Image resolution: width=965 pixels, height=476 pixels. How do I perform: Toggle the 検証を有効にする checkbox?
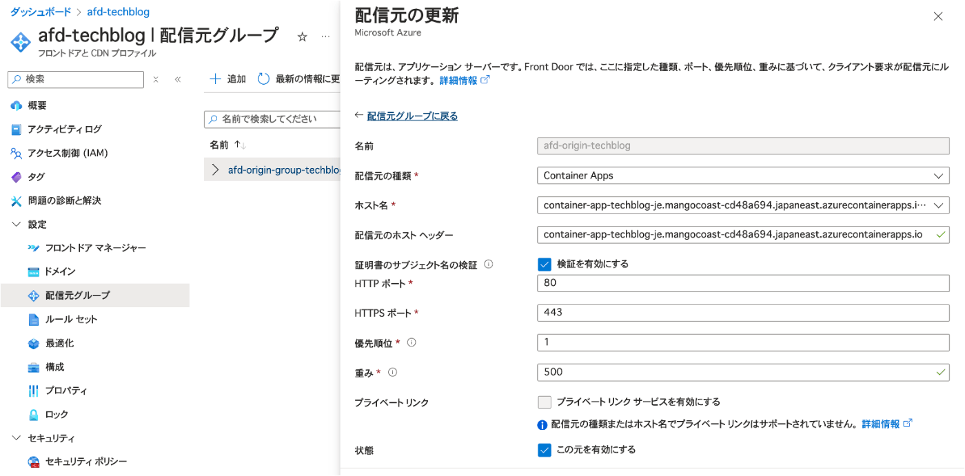(545, 264)
